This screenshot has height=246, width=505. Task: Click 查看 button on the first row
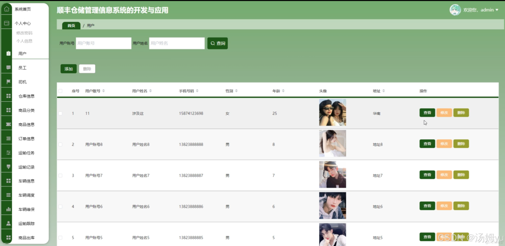(427, 112)
